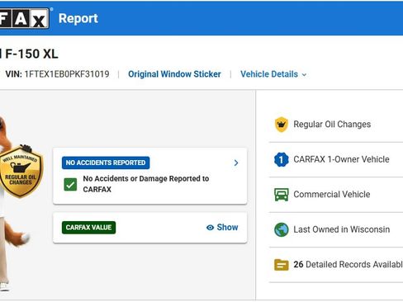Open No Accidents Reported details chevron
This screenshot has width=403, height=302.
(x=236, y=163)
